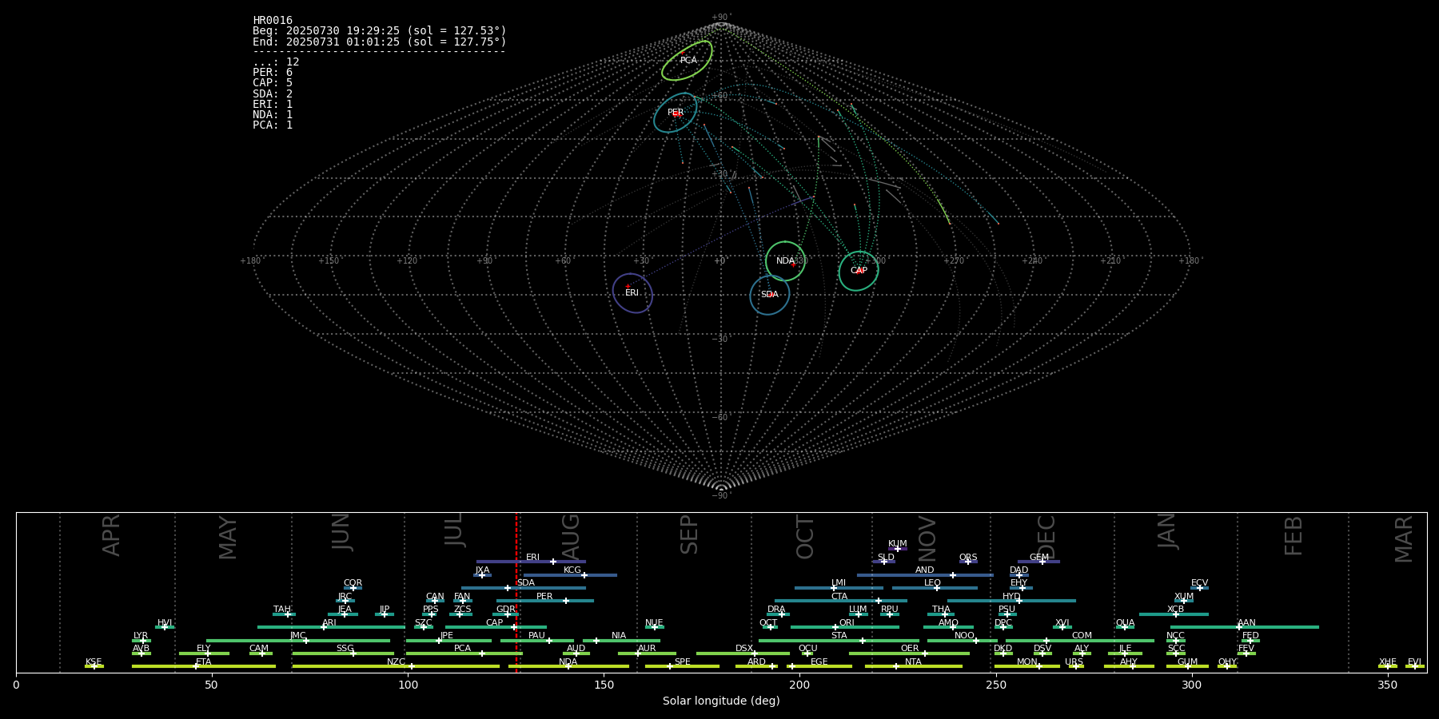The image size is (1439, 719).
Task: Select the ORS shower bar on the timeline
Action: (968, 562)
